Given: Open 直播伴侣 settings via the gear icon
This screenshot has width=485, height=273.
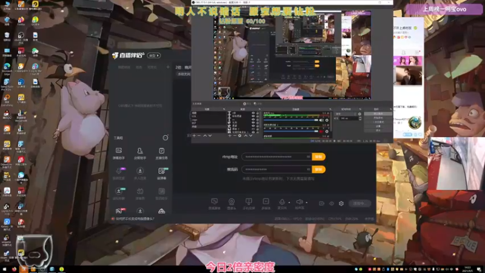Looking at the screenshot, I should pyautogui.click(x=341, y=203).
